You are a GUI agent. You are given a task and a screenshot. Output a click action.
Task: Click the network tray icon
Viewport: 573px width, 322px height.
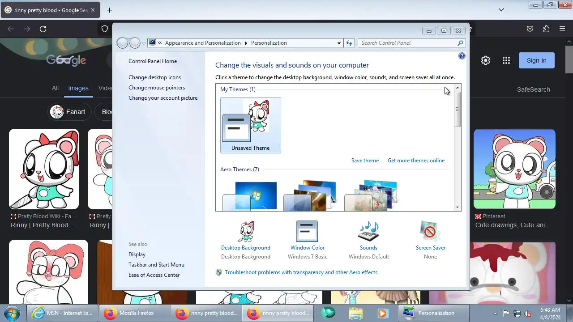[x=517, y=314]
